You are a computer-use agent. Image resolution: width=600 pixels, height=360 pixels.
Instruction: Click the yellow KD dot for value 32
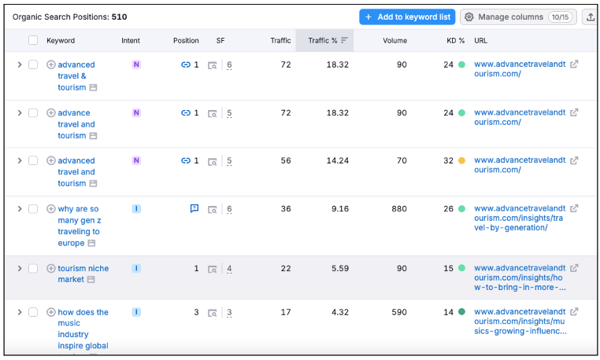click(461, 160)
